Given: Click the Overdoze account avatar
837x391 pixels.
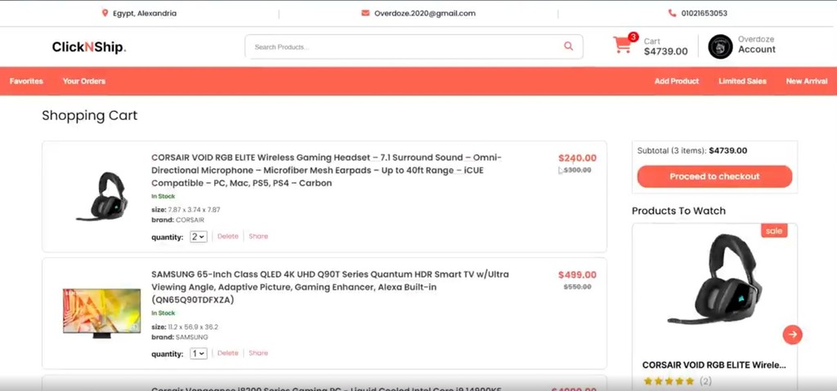Looking at the screenshot, I should tap(720, 47).
